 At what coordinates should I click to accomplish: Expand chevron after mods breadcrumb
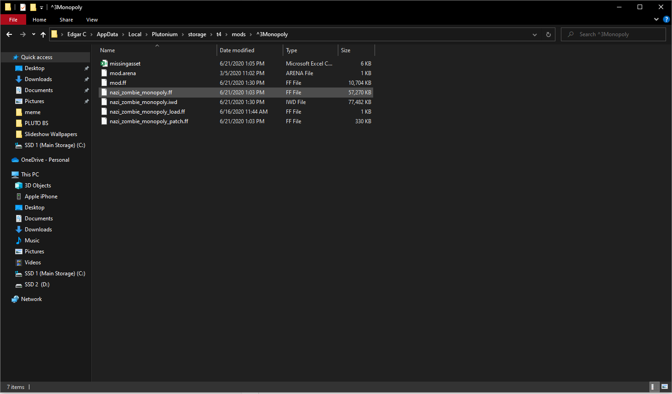click(251, 34)
